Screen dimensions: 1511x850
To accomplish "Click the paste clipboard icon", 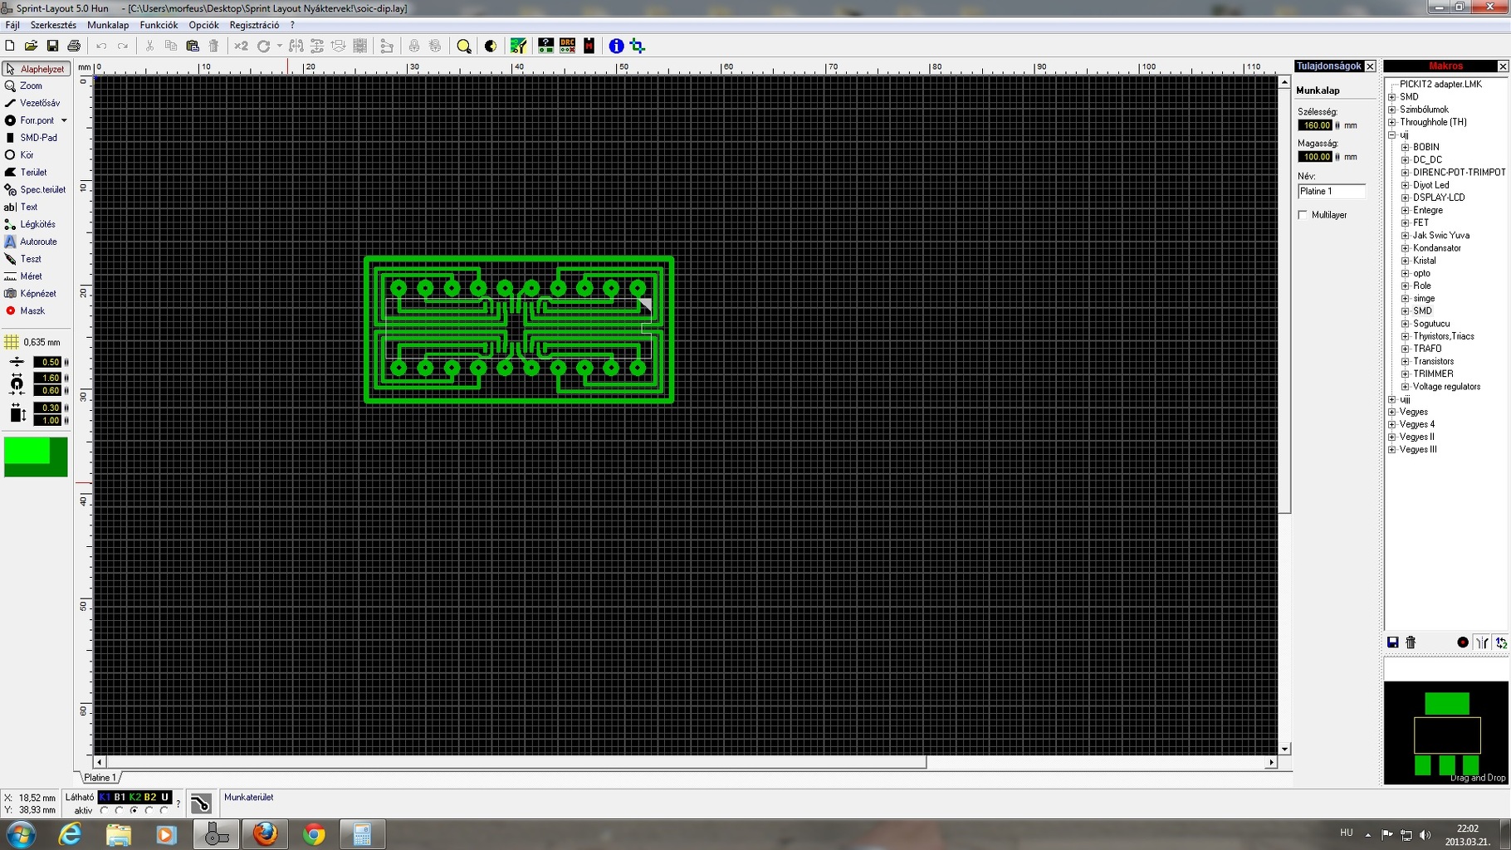I will point(193,46).
